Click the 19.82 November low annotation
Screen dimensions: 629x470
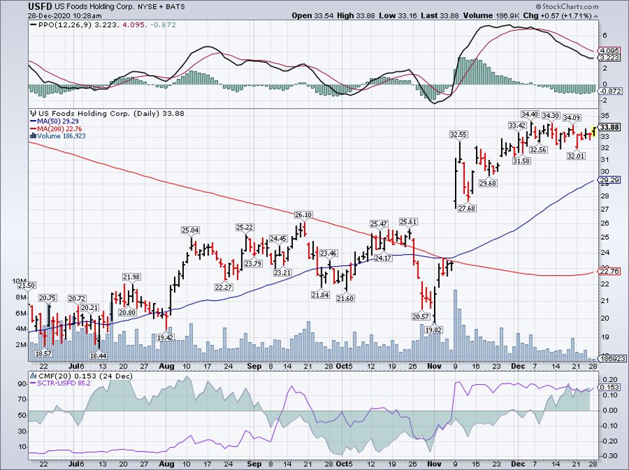coord(433,330)
